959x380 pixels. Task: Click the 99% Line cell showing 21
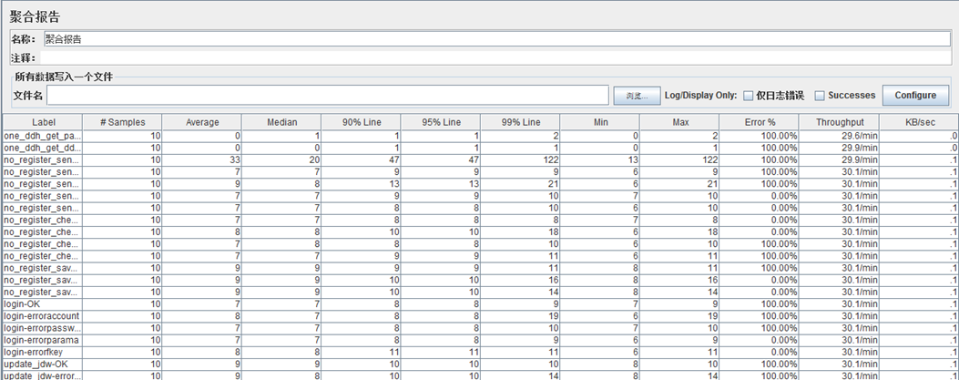[520, 184]
